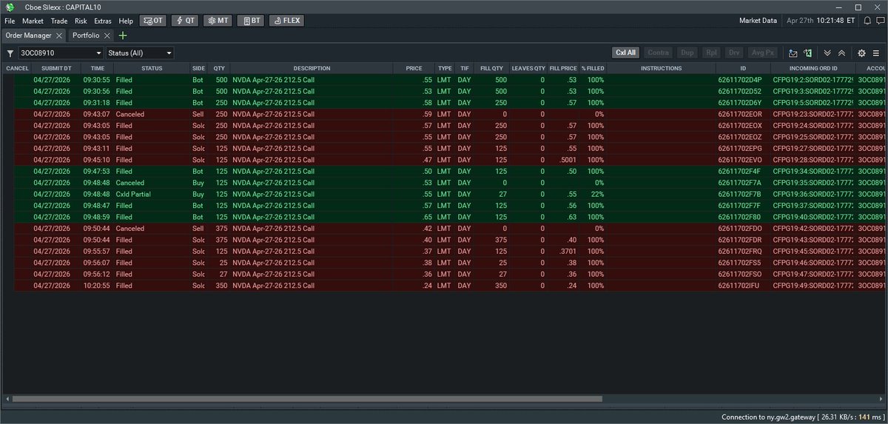Click the Cxl All button
Viewport: 888px width, 424px height.
pyautogui.click(x=626, y=53)
